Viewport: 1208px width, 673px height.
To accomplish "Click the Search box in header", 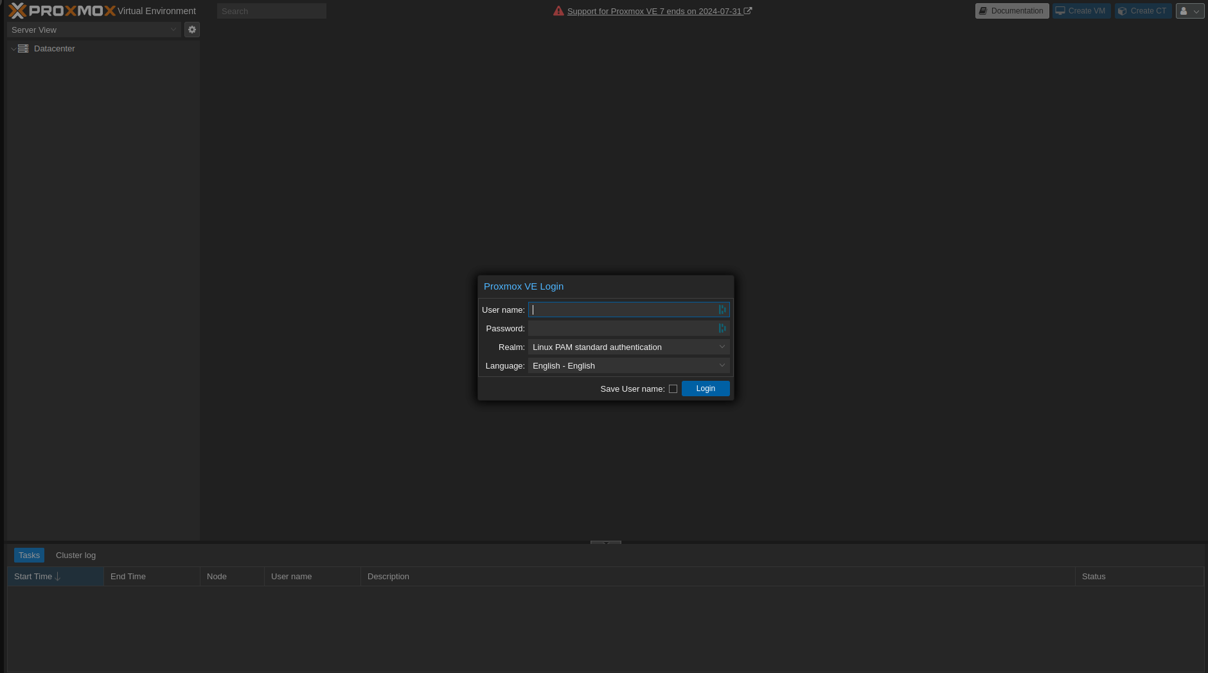I will point(272,11).
